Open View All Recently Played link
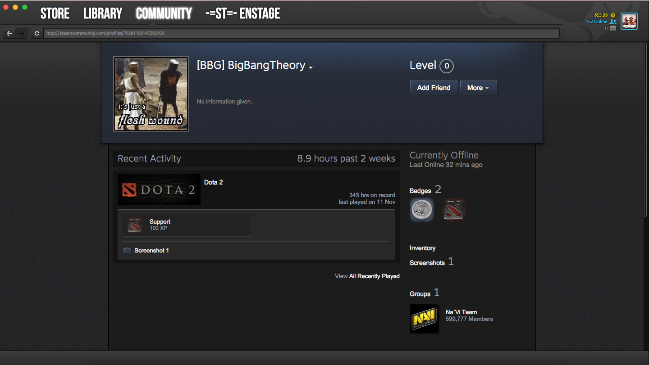The height and width of the screenshot is (365, 649). [x=367, y=276]
